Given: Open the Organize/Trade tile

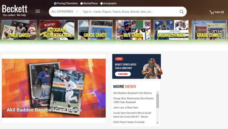Looking at the screenshot, I should 171,30.
